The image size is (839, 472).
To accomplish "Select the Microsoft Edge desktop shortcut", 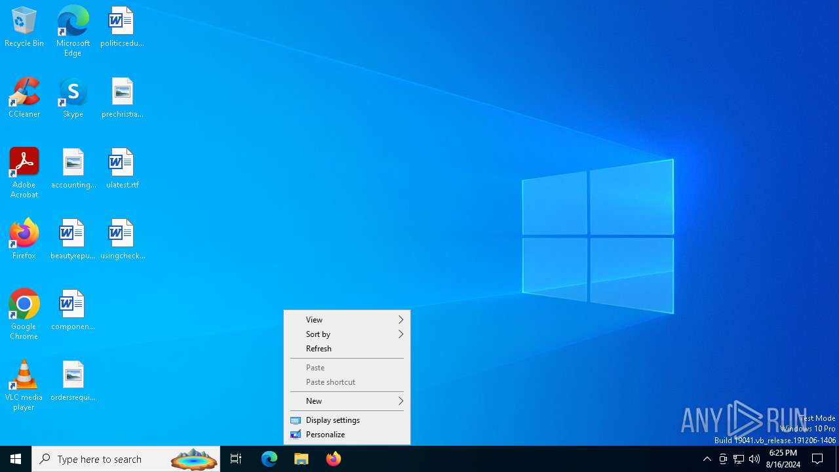I will 73,31.
